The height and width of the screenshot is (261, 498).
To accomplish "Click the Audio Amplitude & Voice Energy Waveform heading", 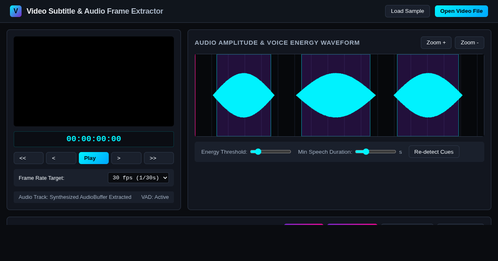I will coord(277,43).
